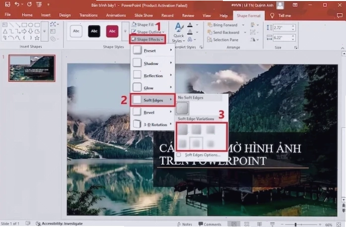Click the Text Outline icon

(190, 32)
